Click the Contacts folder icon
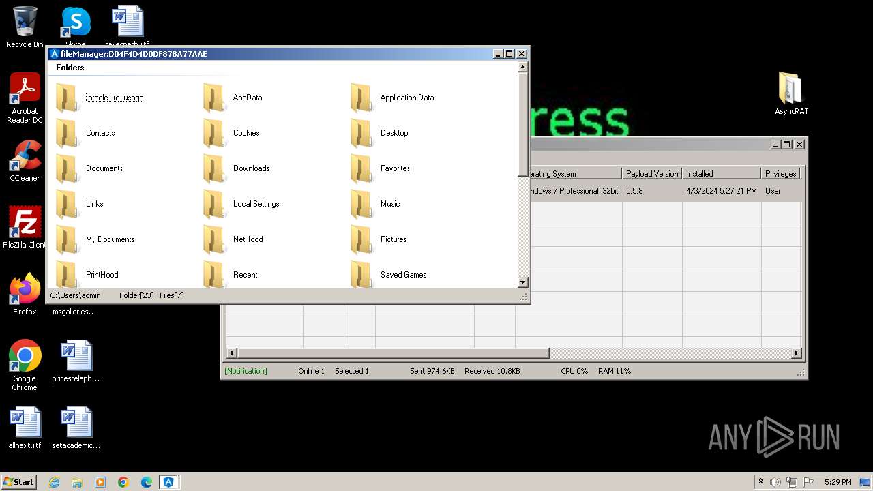 67,133
